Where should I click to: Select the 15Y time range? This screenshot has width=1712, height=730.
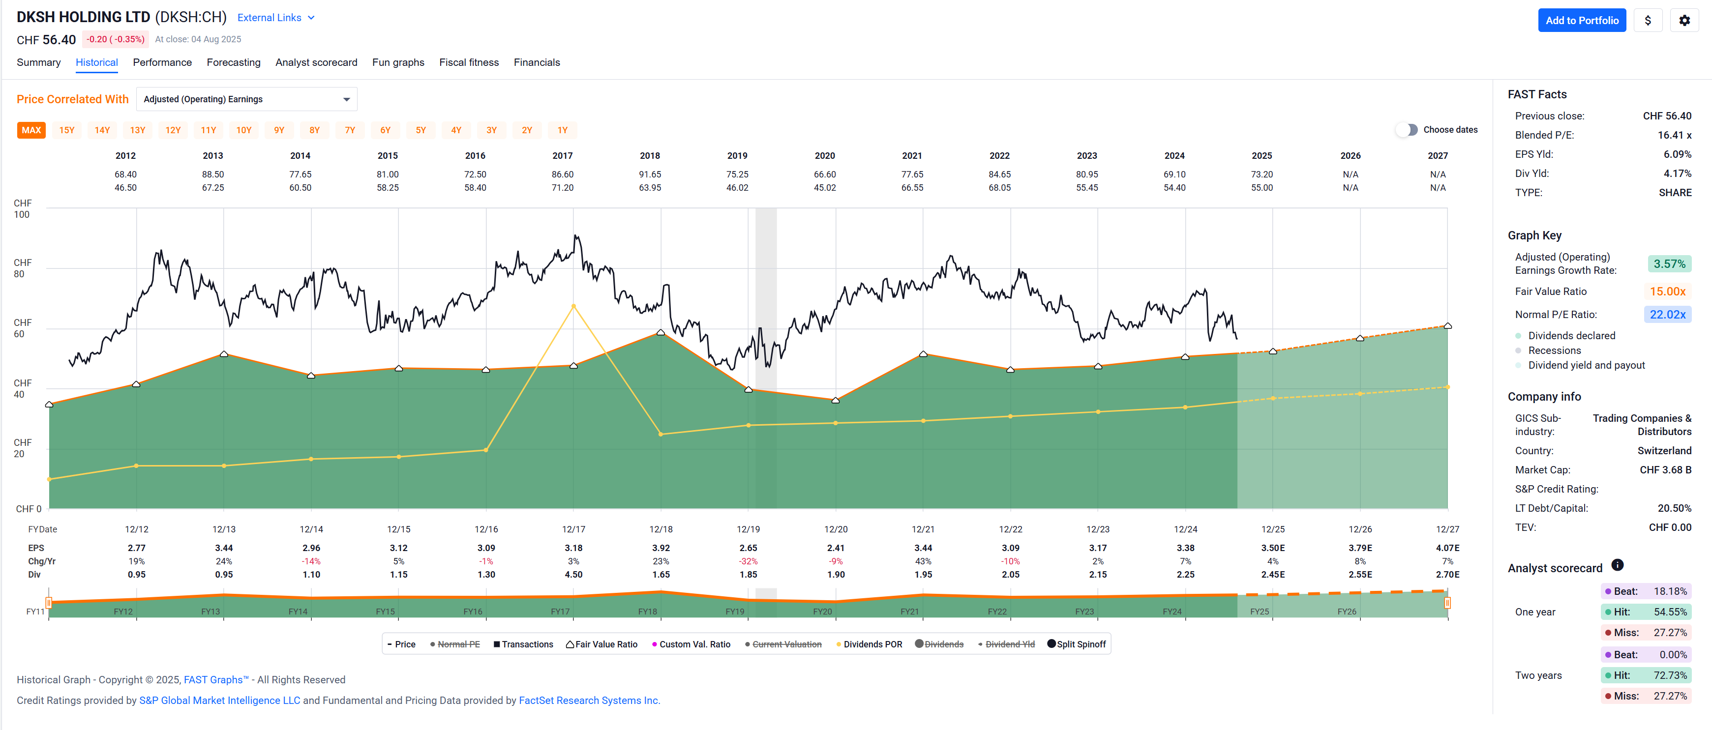click(66, 130)
